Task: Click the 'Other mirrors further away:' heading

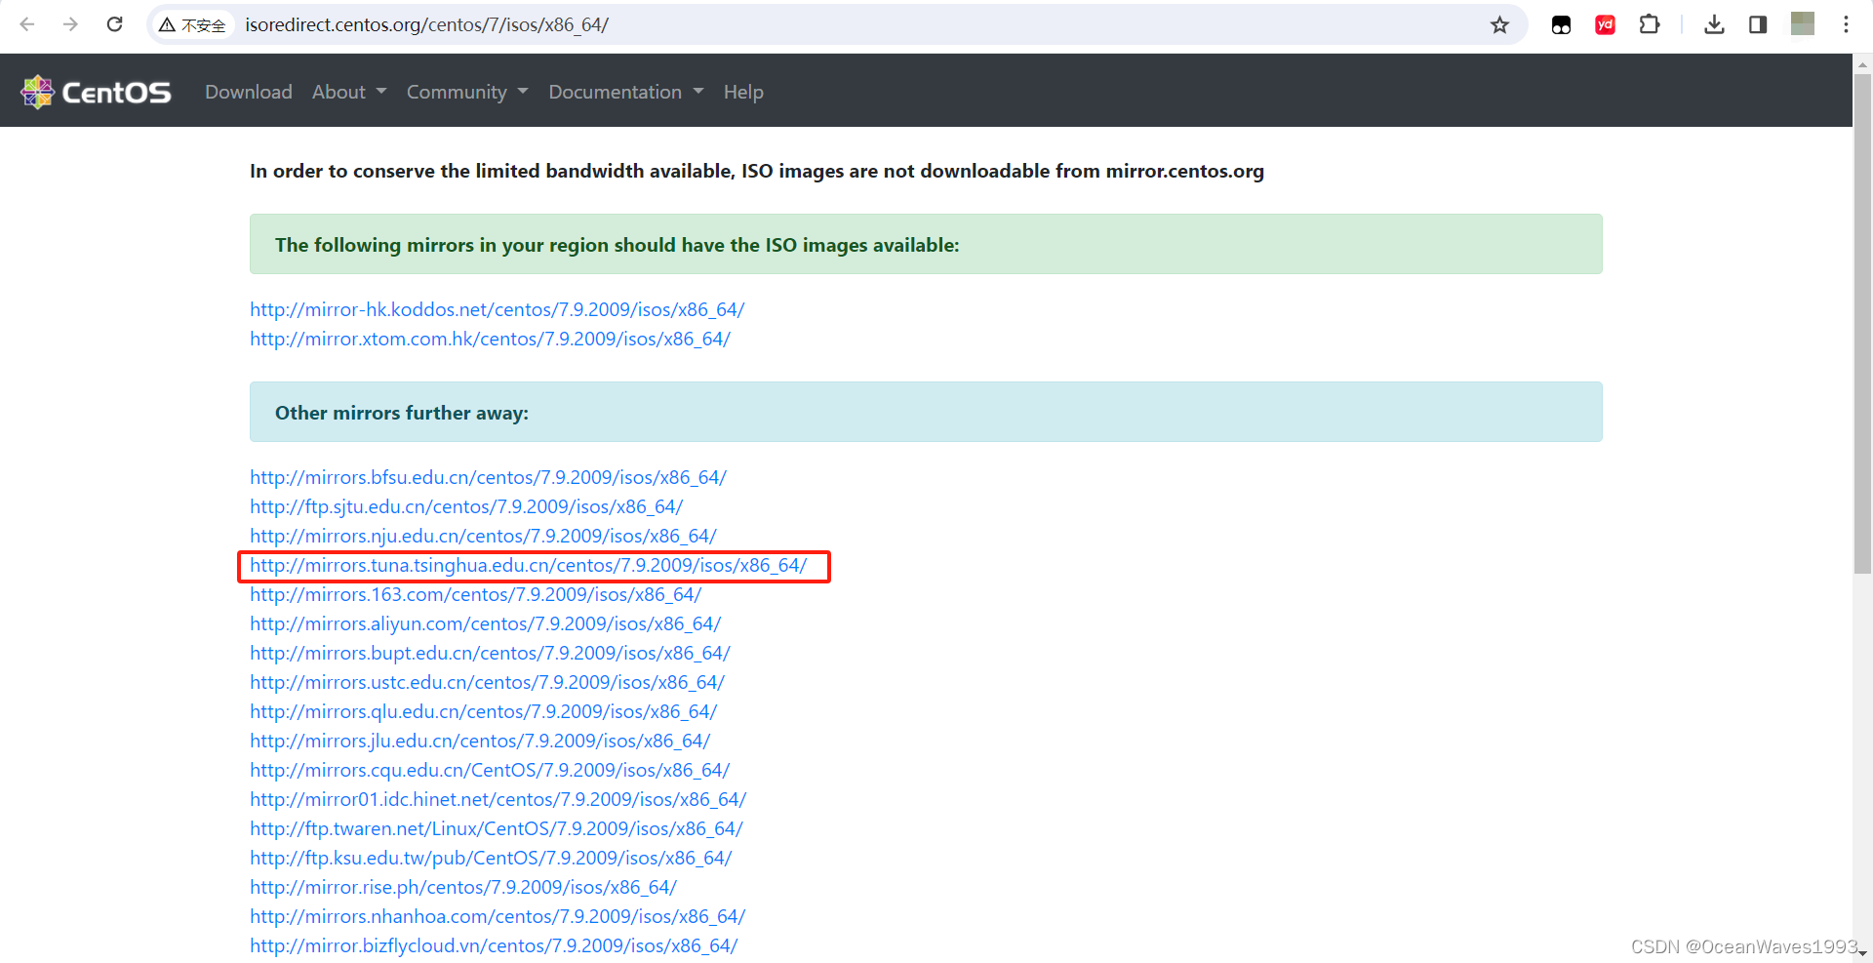Action: click(x=402, y=413)
